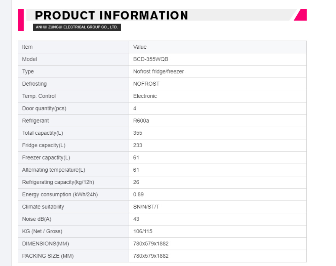This screenshot has width=336, height=266.
Task: Click the SN/N/ST/T climate suitability value
Action: (146, 207)
